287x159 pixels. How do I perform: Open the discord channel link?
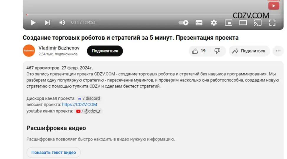click(x=89, y=98)
